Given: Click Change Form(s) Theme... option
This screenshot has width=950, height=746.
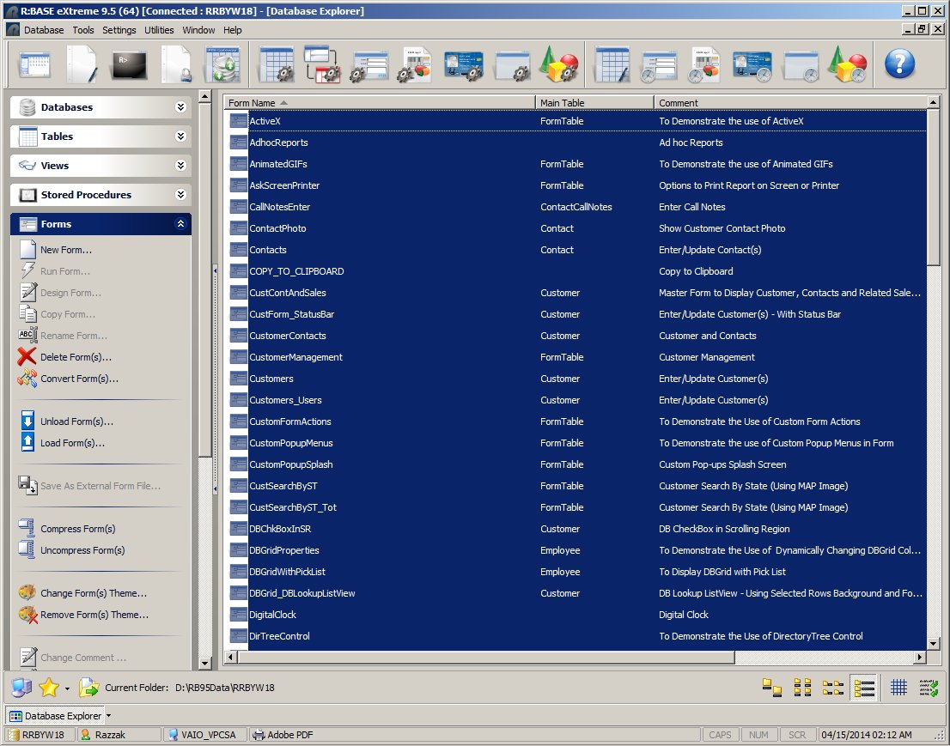Looking at the screenshot, I should coord(93,593).
